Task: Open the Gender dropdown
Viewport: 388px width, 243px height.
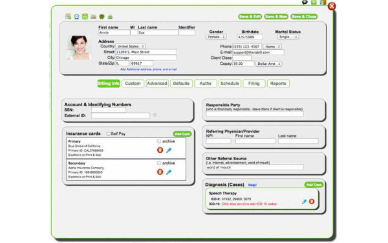Action: pos(216,37)
